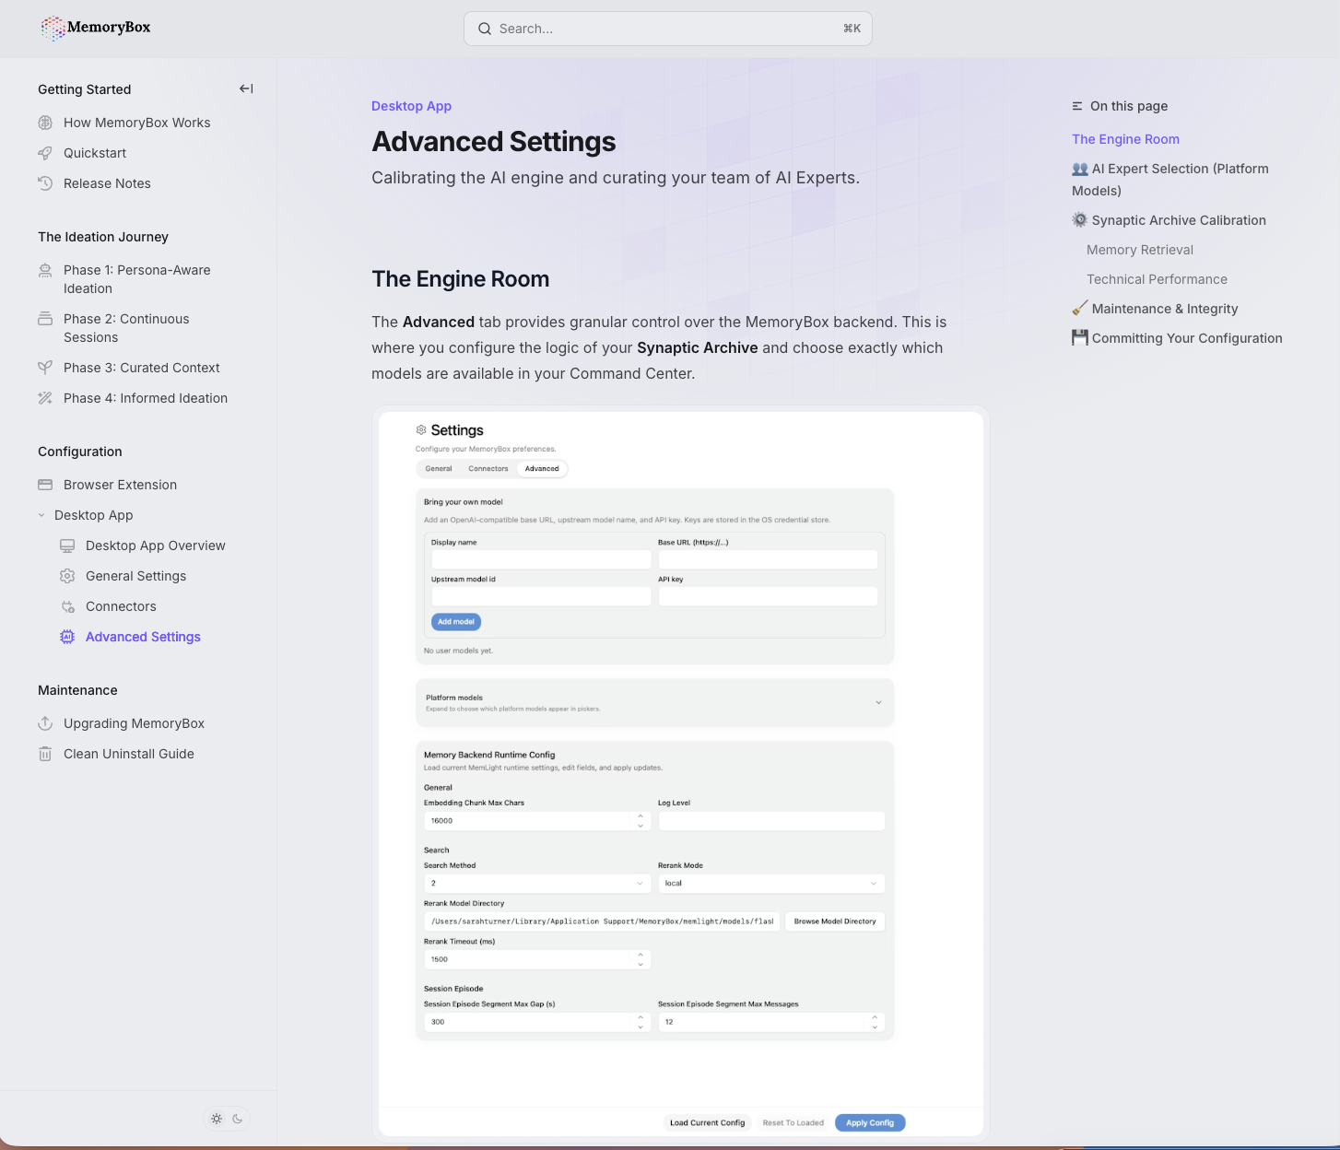Expand the Platform models section chevron
The width and height of the screenshot is (1340, 1150).
(x=878, y=703)
